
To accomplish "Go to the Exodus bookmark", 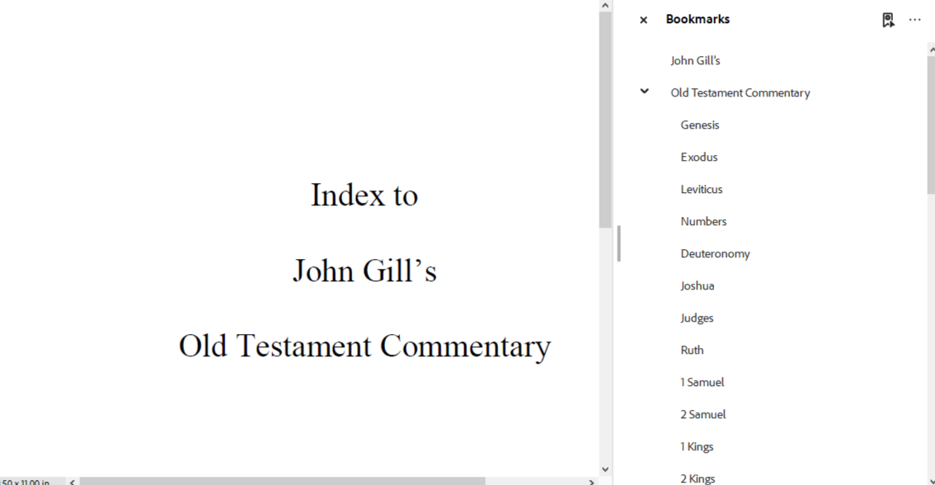I will click(698, 157).
